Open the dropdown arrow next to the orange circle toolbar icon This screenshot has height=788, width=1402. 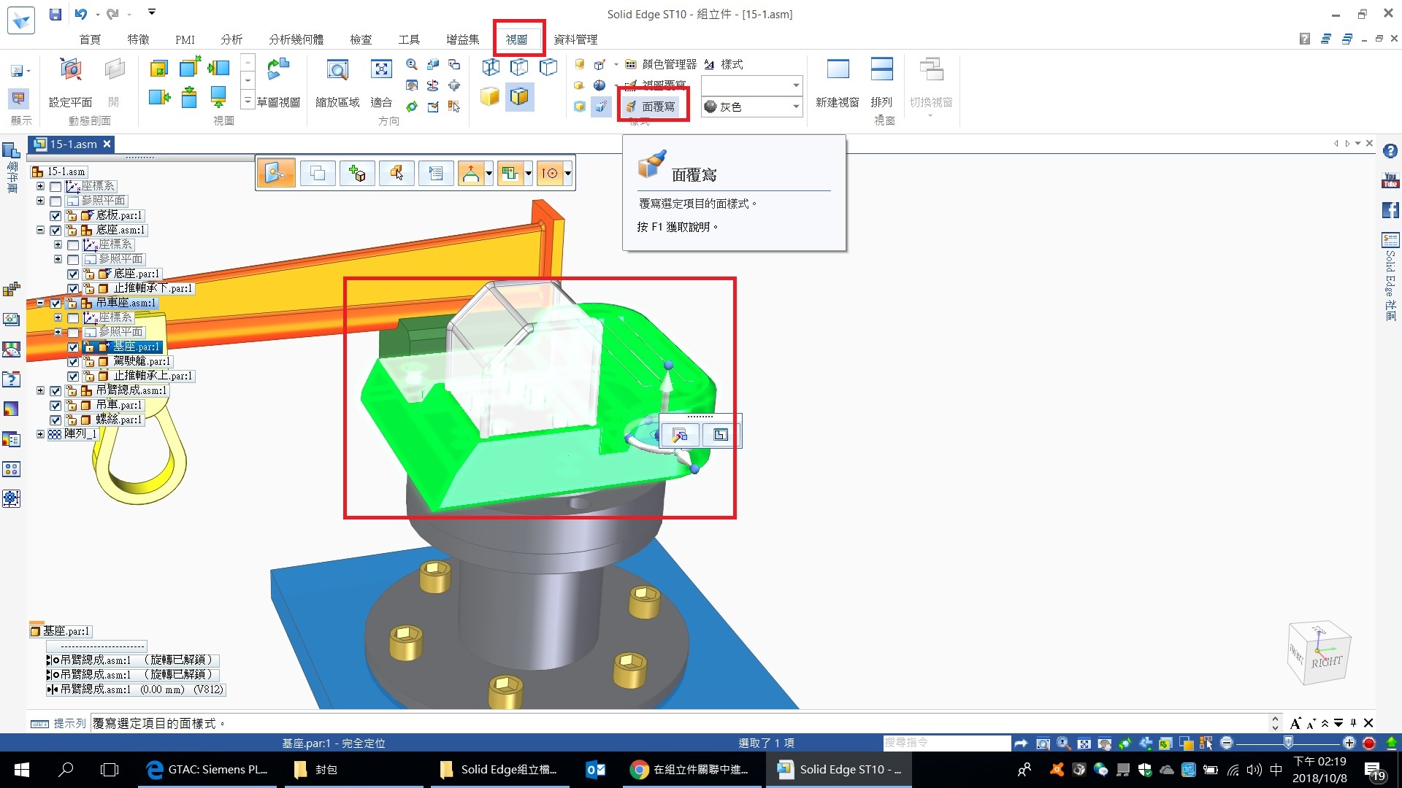click(x=567, y=173)
